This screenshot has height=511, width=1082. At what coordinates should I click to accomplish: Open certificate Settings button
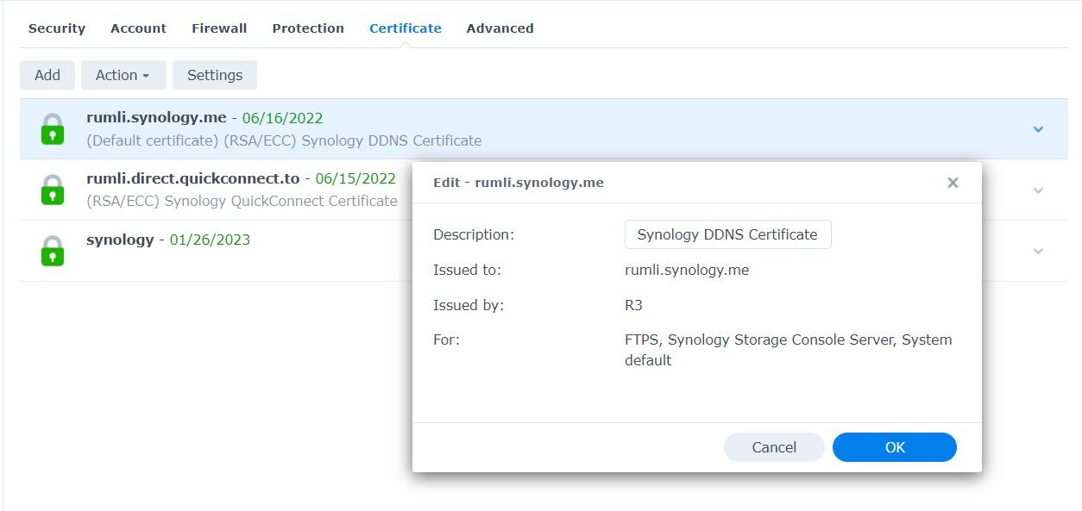[215, 75]
